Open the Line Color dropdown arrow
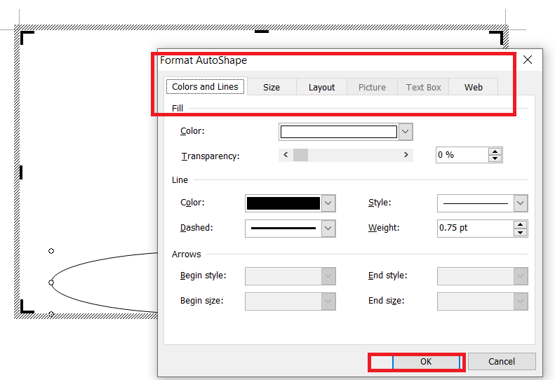Image resolution: width=555 pixels, height=380 pixels. 328,203
